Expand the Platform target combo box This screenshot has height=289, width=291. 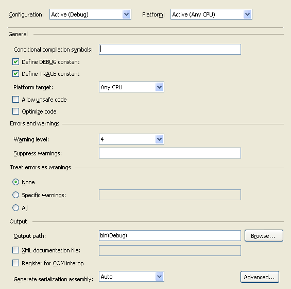point(131,87)
